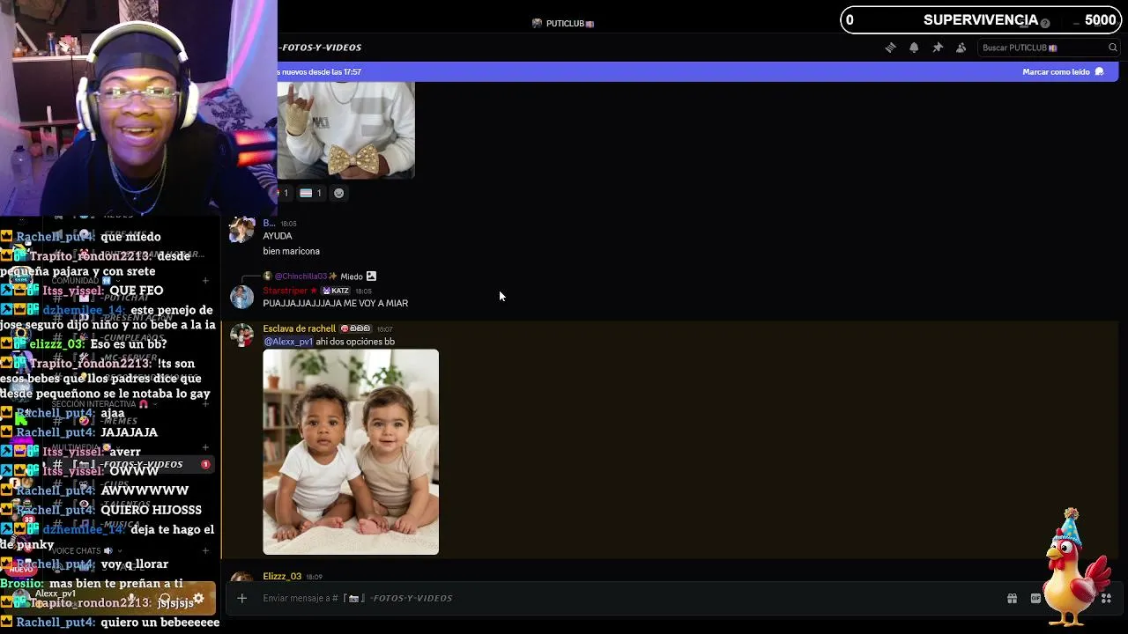The image size is (1128, 634).
Task: Open the threads icon in channel header
Action: pos(890,48)
